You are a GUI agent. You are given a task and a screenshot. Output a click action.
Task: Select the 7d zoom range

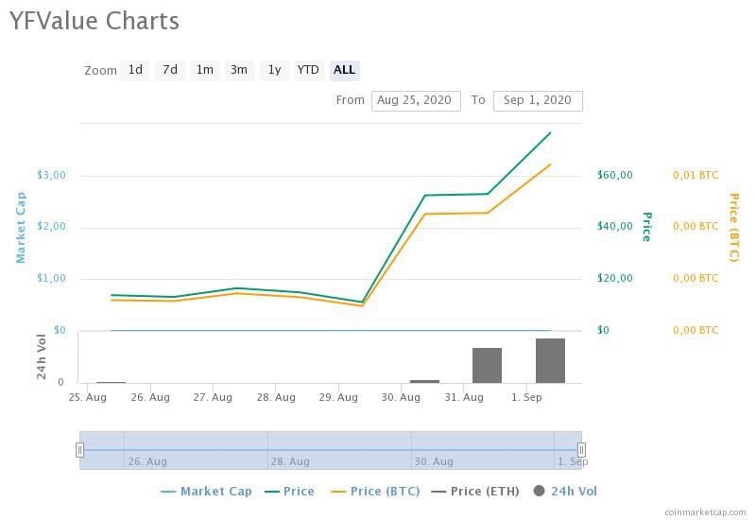click(x=170, y=70)
